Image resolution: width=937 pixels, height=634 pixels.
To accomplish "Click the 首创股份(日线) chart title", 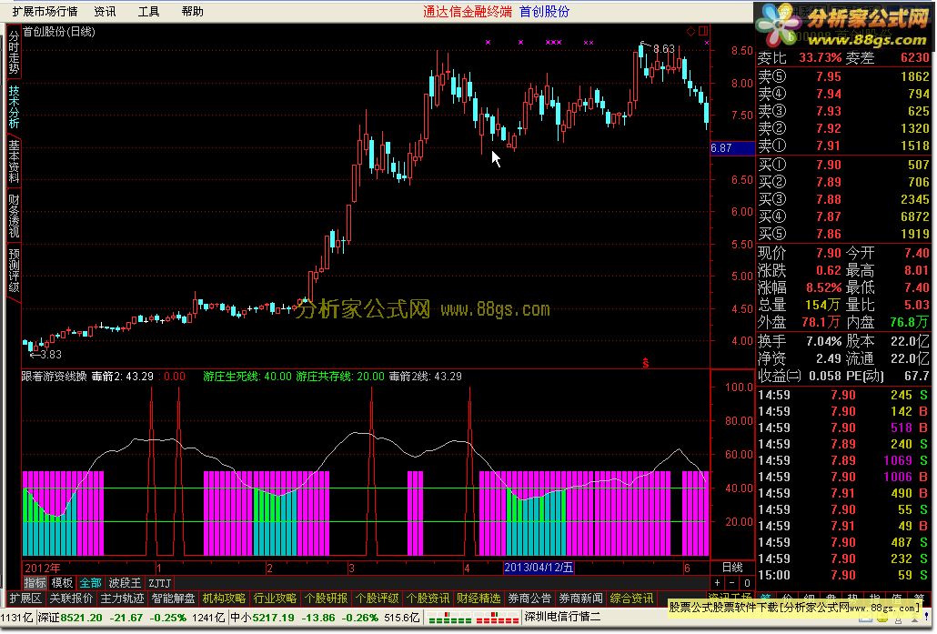I will point(58,32).
